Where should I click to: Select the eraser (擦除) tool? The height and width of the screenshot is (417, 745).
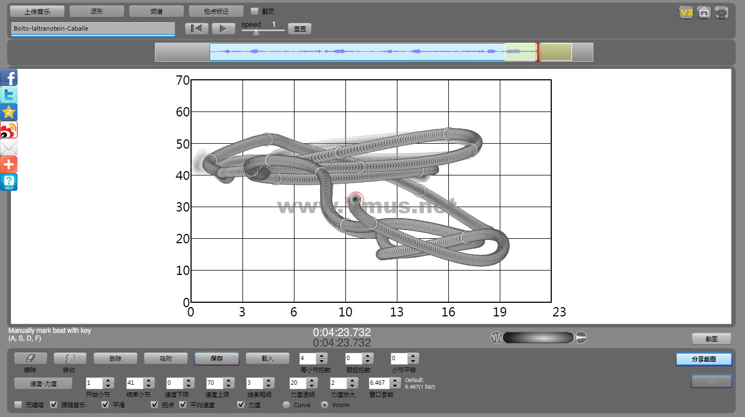(x=30, y=359)
